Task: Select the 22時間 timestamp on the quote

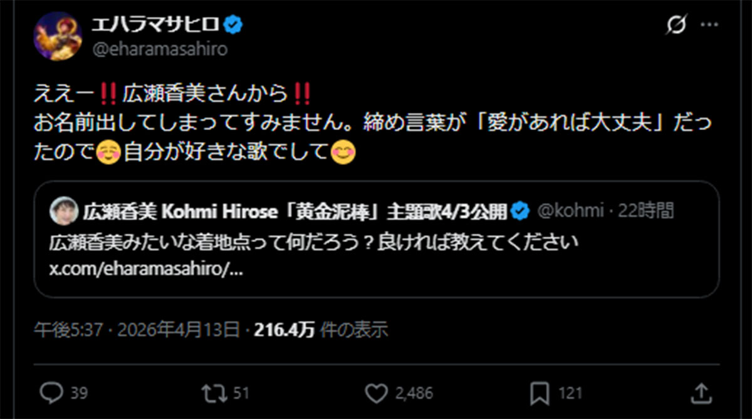Action: (647, 211)
